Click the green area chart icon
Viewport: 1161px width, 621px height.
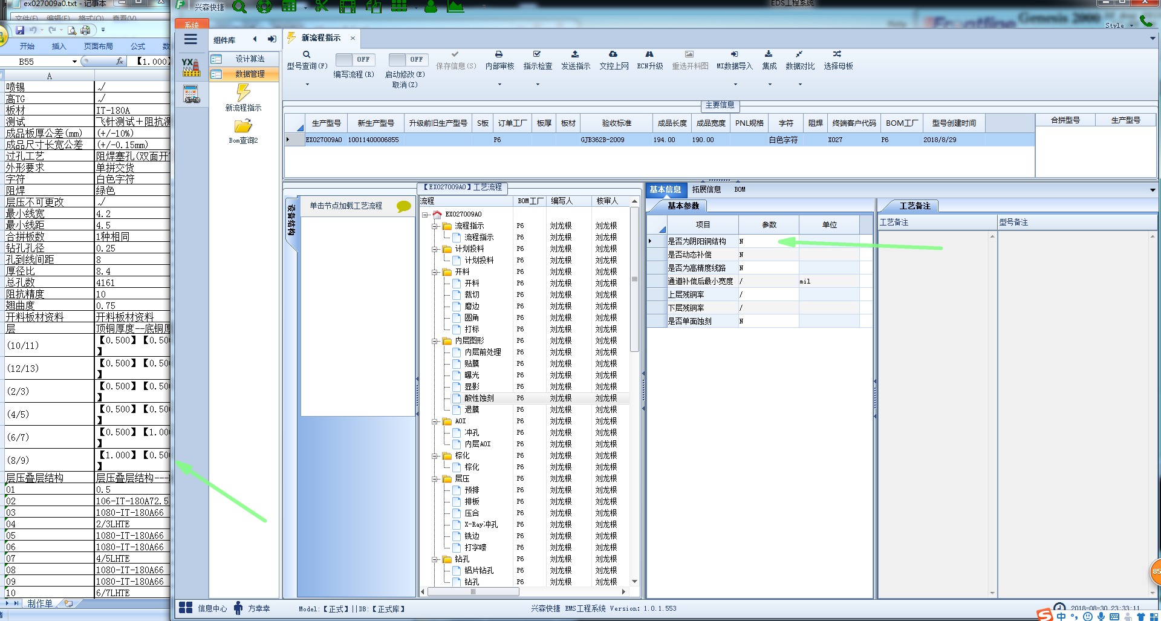[x=455, y=6]
